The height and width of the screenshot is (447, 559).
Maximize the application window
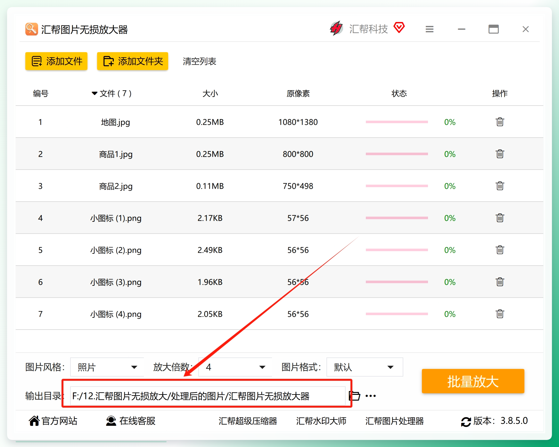(493, 29)
